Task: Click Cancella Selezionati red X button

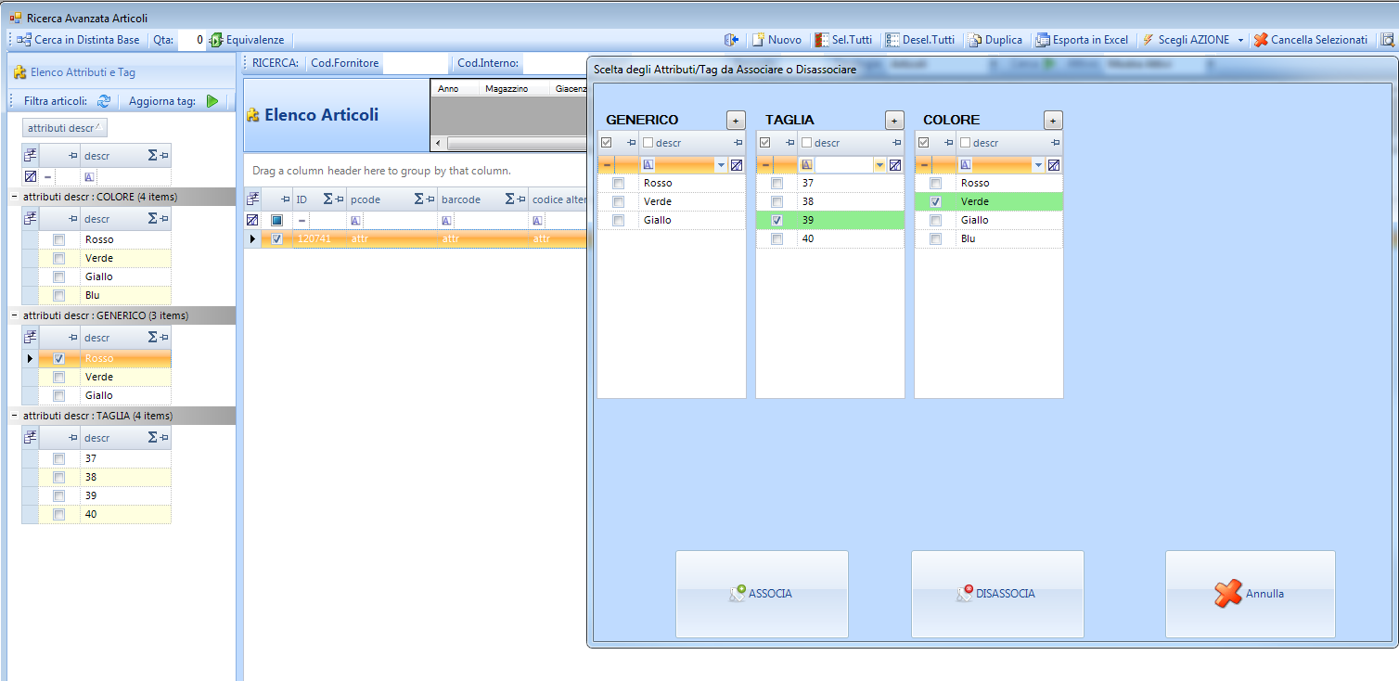Action: click(x=1310, y=40)
